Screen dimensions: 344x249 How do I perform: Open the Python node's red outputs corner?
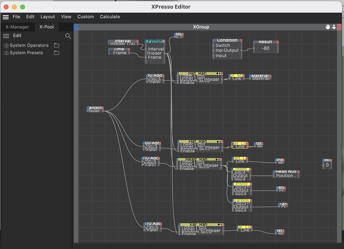click(x=164, y=41)
